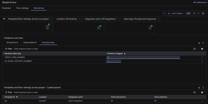Select the All detectors tab
The height and width of the screenshot is (104, 208).
click(12, 42)
